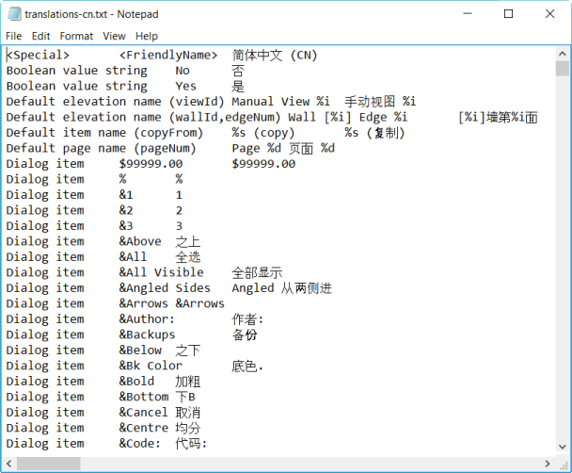
Task: Open the Help menu
Action: 147,36
